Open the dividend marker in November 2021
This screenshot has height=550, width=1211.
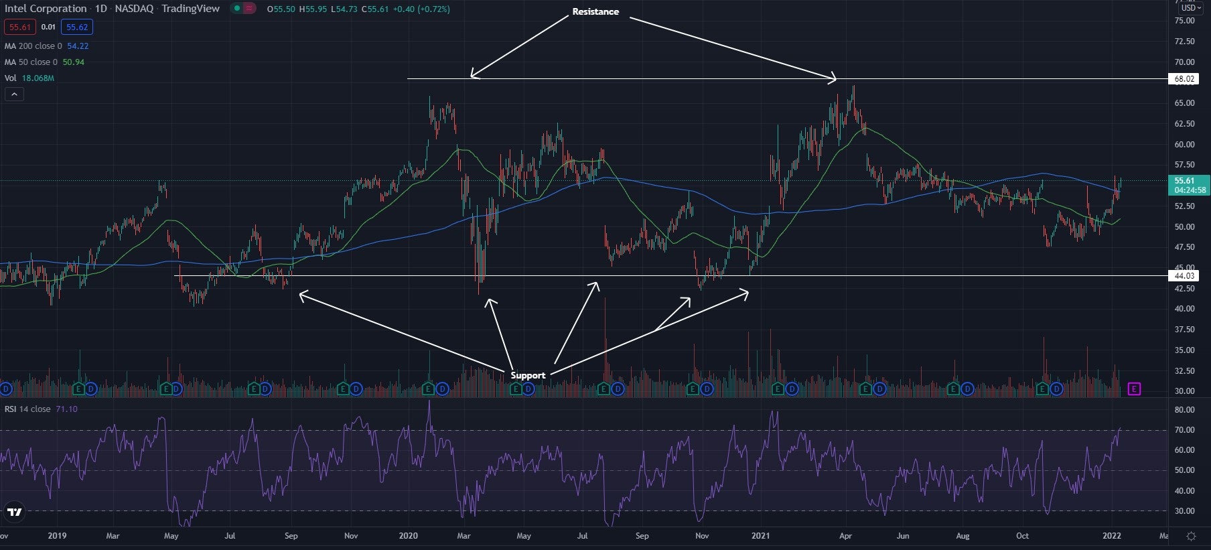pos(1056,389)
